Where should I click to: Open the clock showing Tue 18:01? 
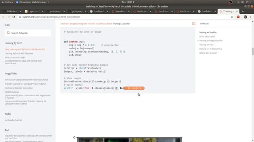[128, 2]
